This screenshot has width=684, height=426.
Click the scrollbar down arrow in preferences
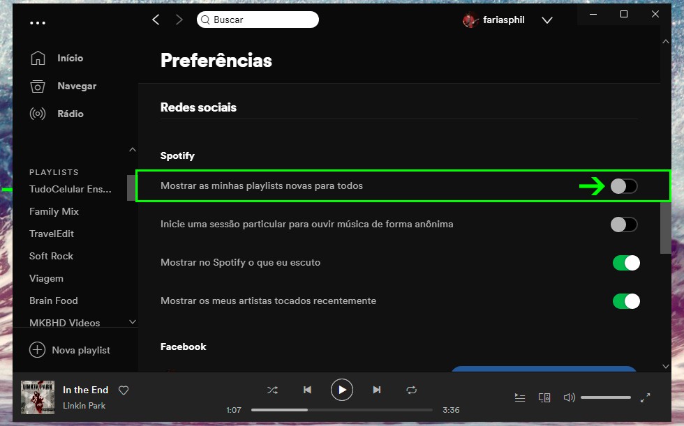click(666, 366)
